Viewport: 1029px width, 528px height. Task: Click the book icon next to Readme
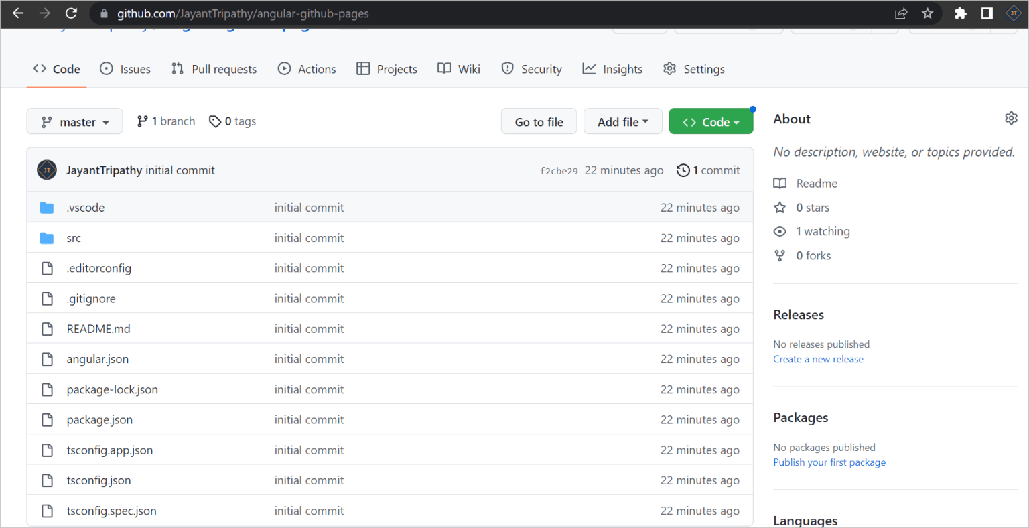click(x=780, y=184)
